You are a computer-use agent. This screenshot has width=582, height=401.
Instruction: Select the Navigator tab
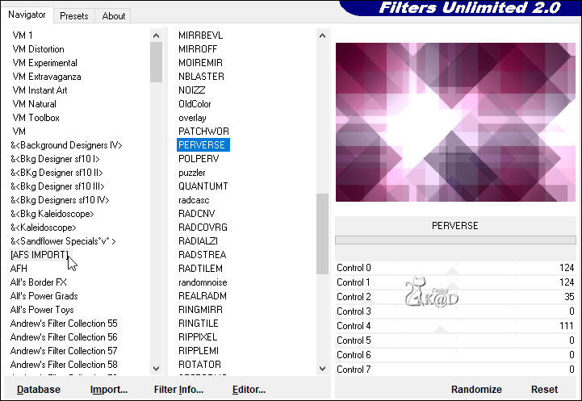pos(27,15)
